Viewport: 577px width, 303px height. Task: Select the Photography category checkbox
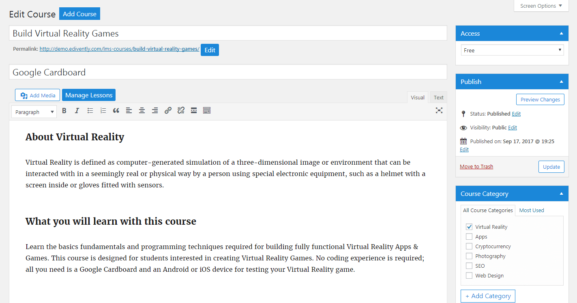pyautogui.click(x=469, y=256)
